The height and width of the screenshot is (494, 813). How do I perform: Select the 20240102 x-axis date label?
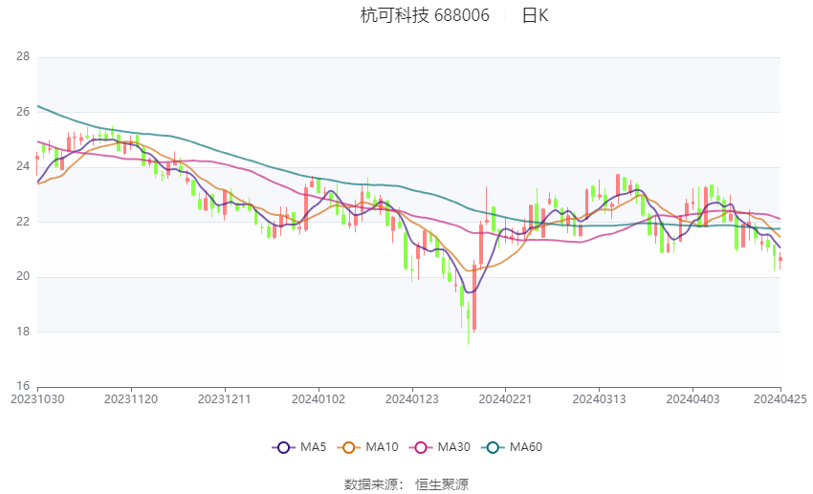pos(319,399)
